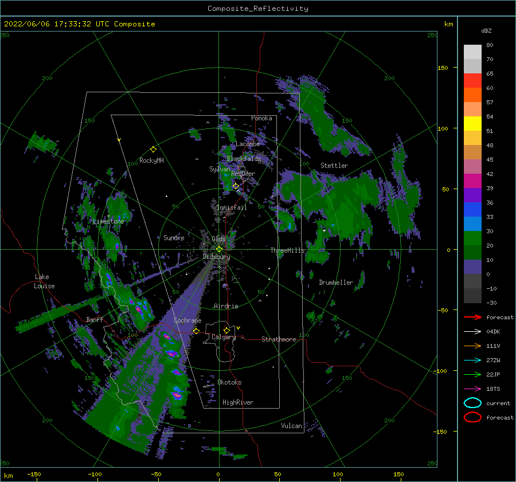Click the Strathmore label

click(279, 339)
